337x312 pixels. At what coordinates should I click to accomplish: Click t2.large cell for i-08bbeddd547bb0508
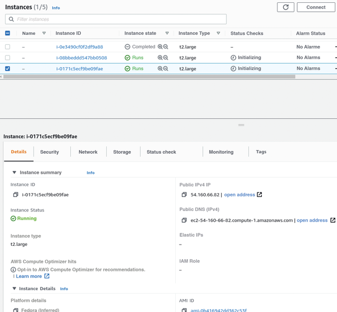click(188, 58)
